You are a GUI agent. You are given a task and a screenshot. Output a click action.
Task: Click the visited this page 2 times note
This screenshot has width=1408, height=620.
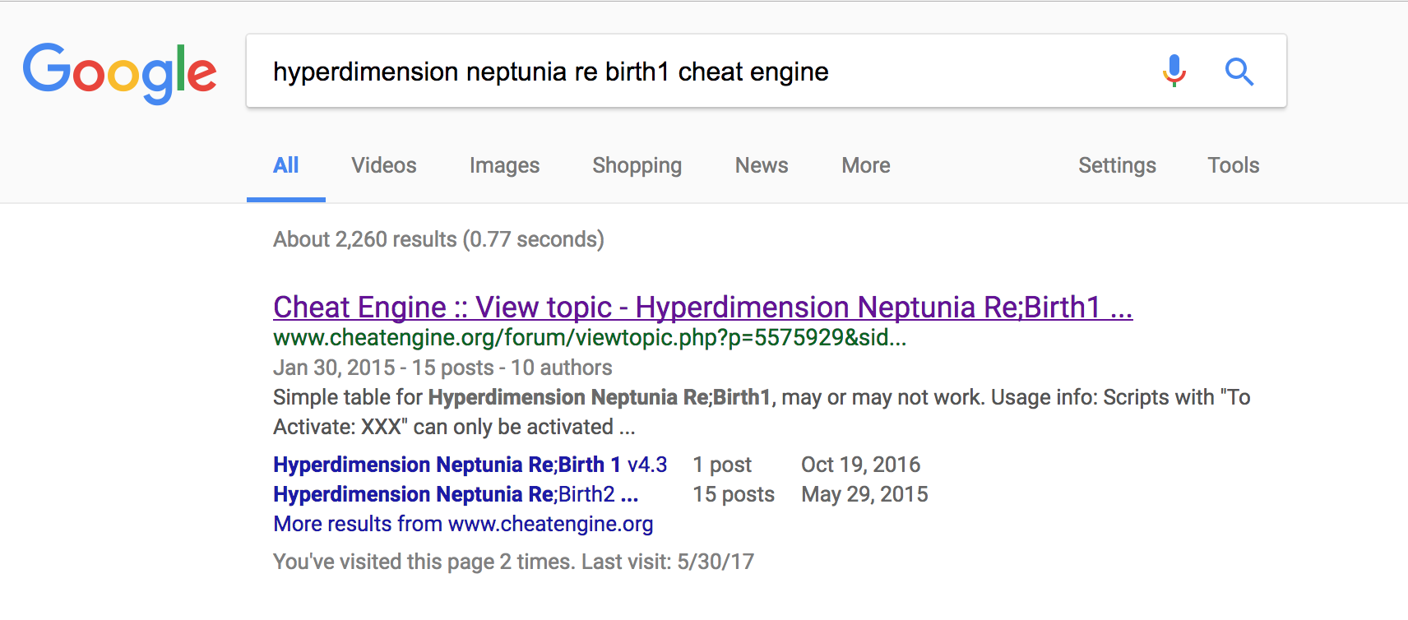513,562
